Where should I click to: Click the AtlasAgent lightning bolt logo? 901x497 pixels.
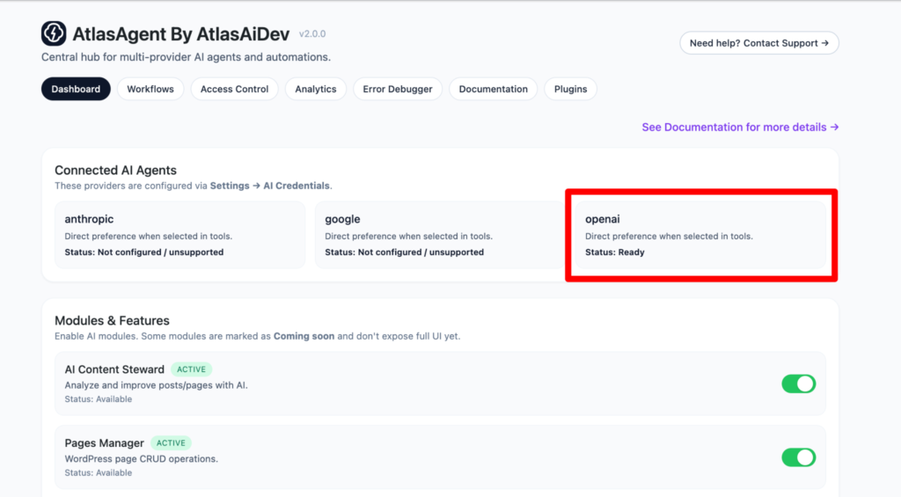click(x=54, y=33)
